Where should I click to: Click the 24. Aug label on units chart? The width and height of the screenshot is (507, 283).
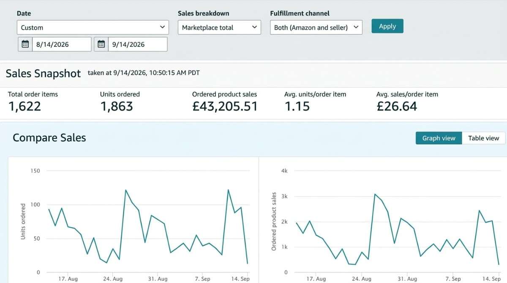(x=112, y=279)
